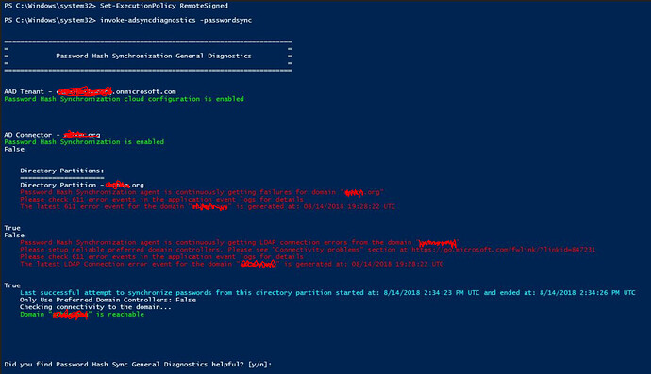Viewport: 651px width, 374px height.
Task: Click Only Use Preferred Domain Controllers: False
Action: 108,300
